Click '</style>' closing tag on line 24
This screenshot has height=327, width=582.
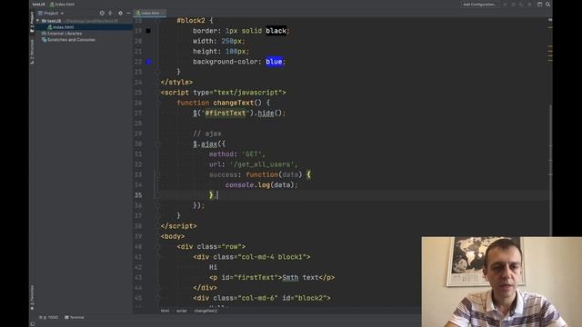click(176, 82)
